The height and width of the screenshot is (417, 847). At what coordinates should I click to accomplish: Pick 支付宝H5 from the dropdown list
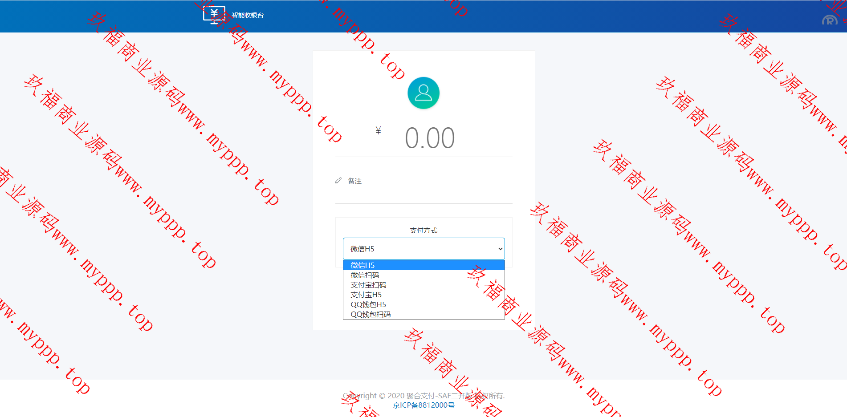pos(366,295)
